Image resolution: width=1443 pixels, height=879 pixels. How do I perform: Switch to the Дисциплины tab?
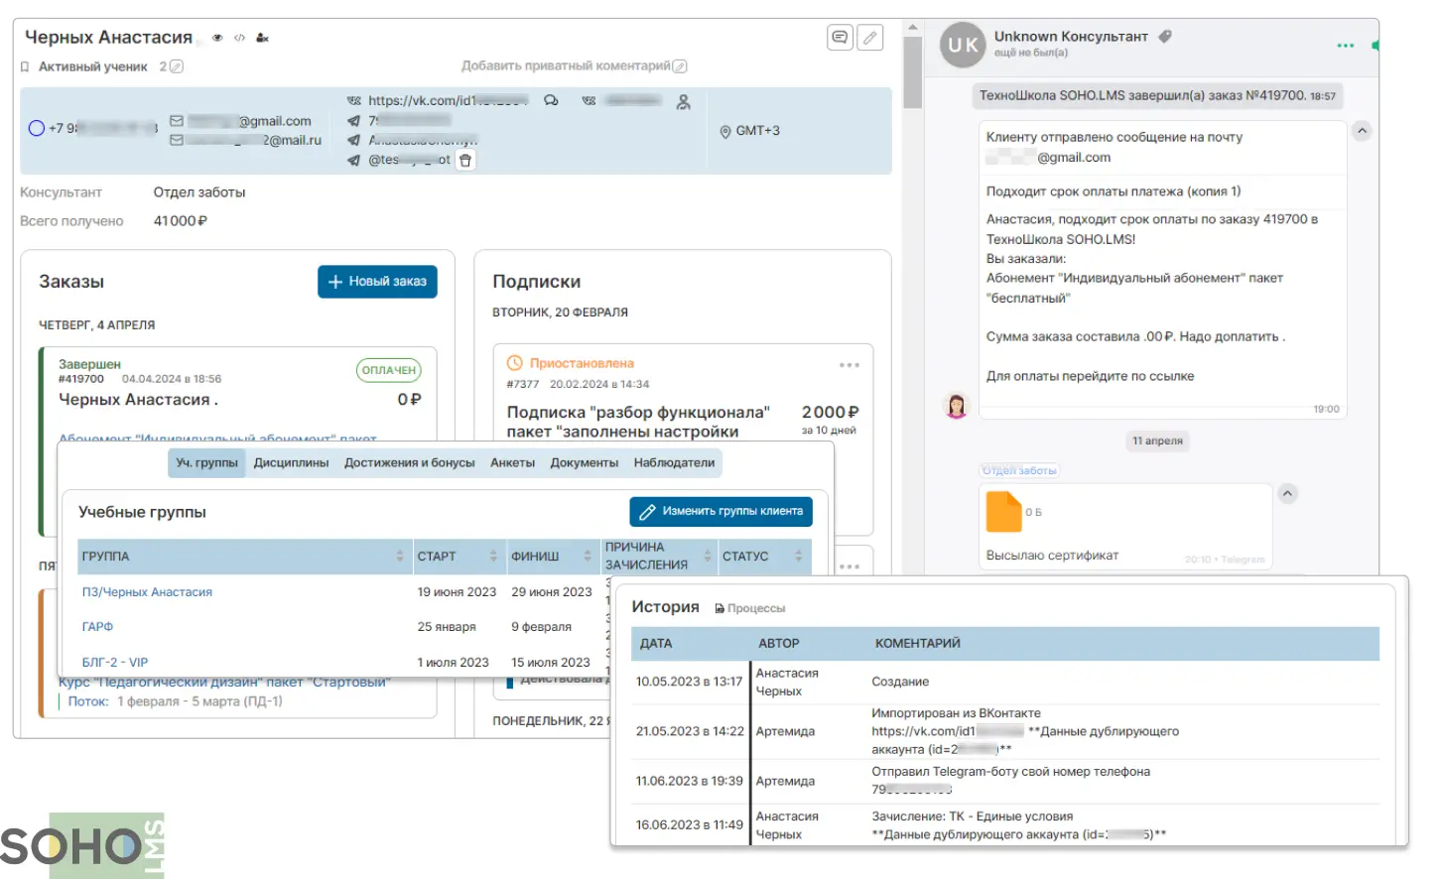tap(291, 462)
